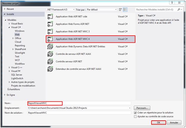Screen dimensions: 186x128
Task: Open the help question mark button
Action: (x=172, y=2)
